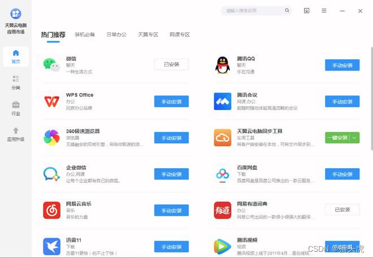373x258 pixels.
Task: Open the 360极速浏览器 title text
Action: pos(83,131)
